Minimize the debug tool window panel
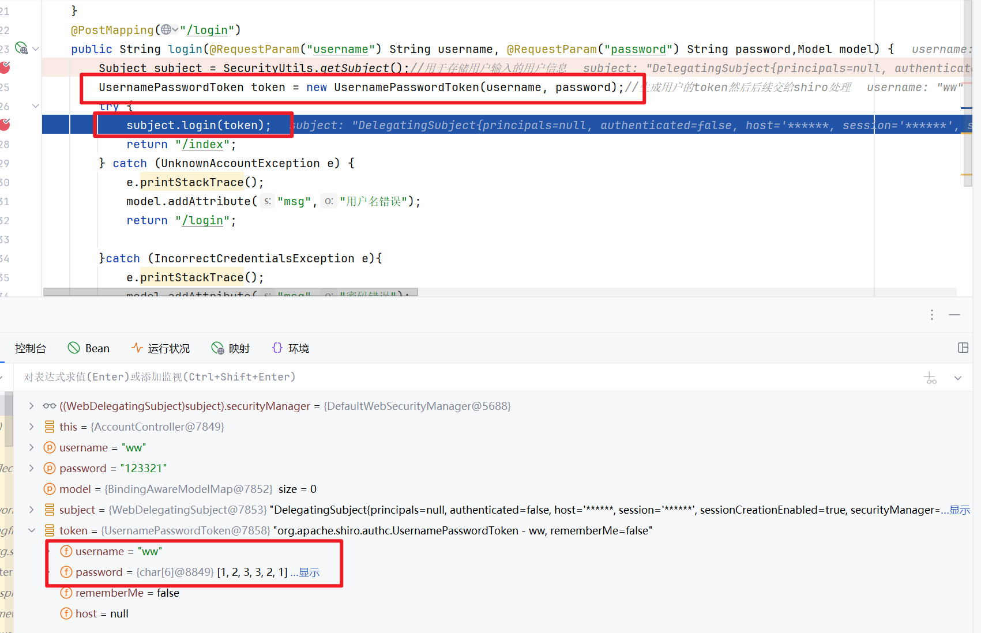981x633 pixels. tap(954, 315)
